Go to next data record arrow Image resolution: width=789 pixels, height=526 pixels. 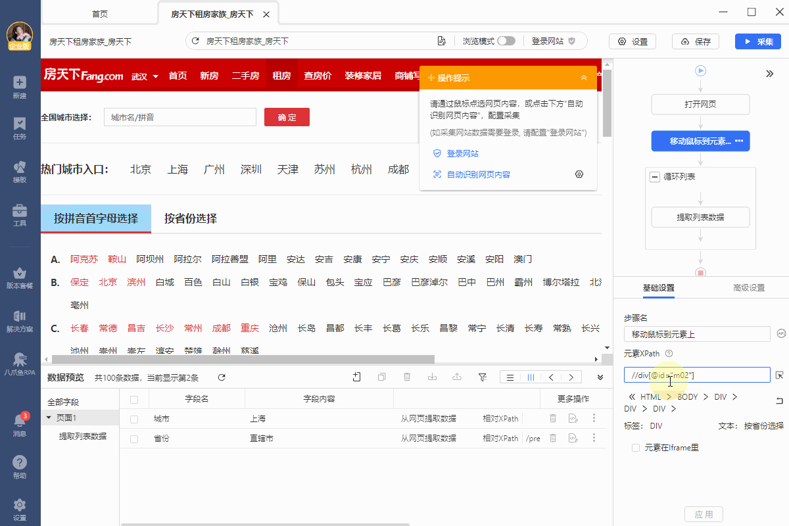571,377
